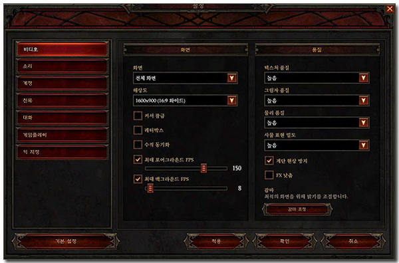
Task: Open the 텍스처 품질 dropdown arrow
Action: pyautogui.click(x=363, y=78)
